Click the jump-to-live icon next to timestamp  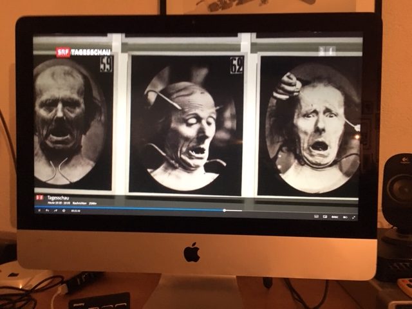[64, 211]
